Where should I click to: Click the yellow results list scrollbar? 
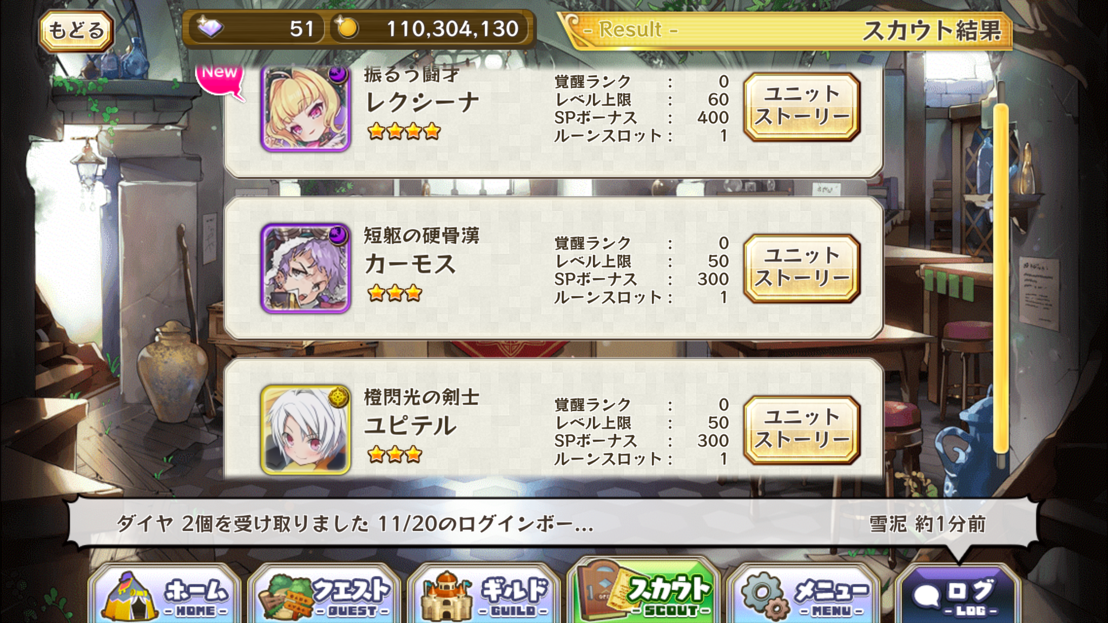click(x=1001, y=279)
